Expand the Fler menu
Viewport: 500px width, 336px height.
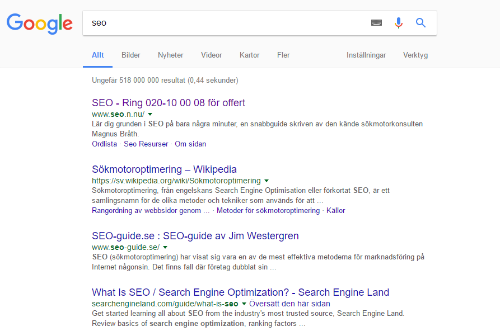[283, 55]
